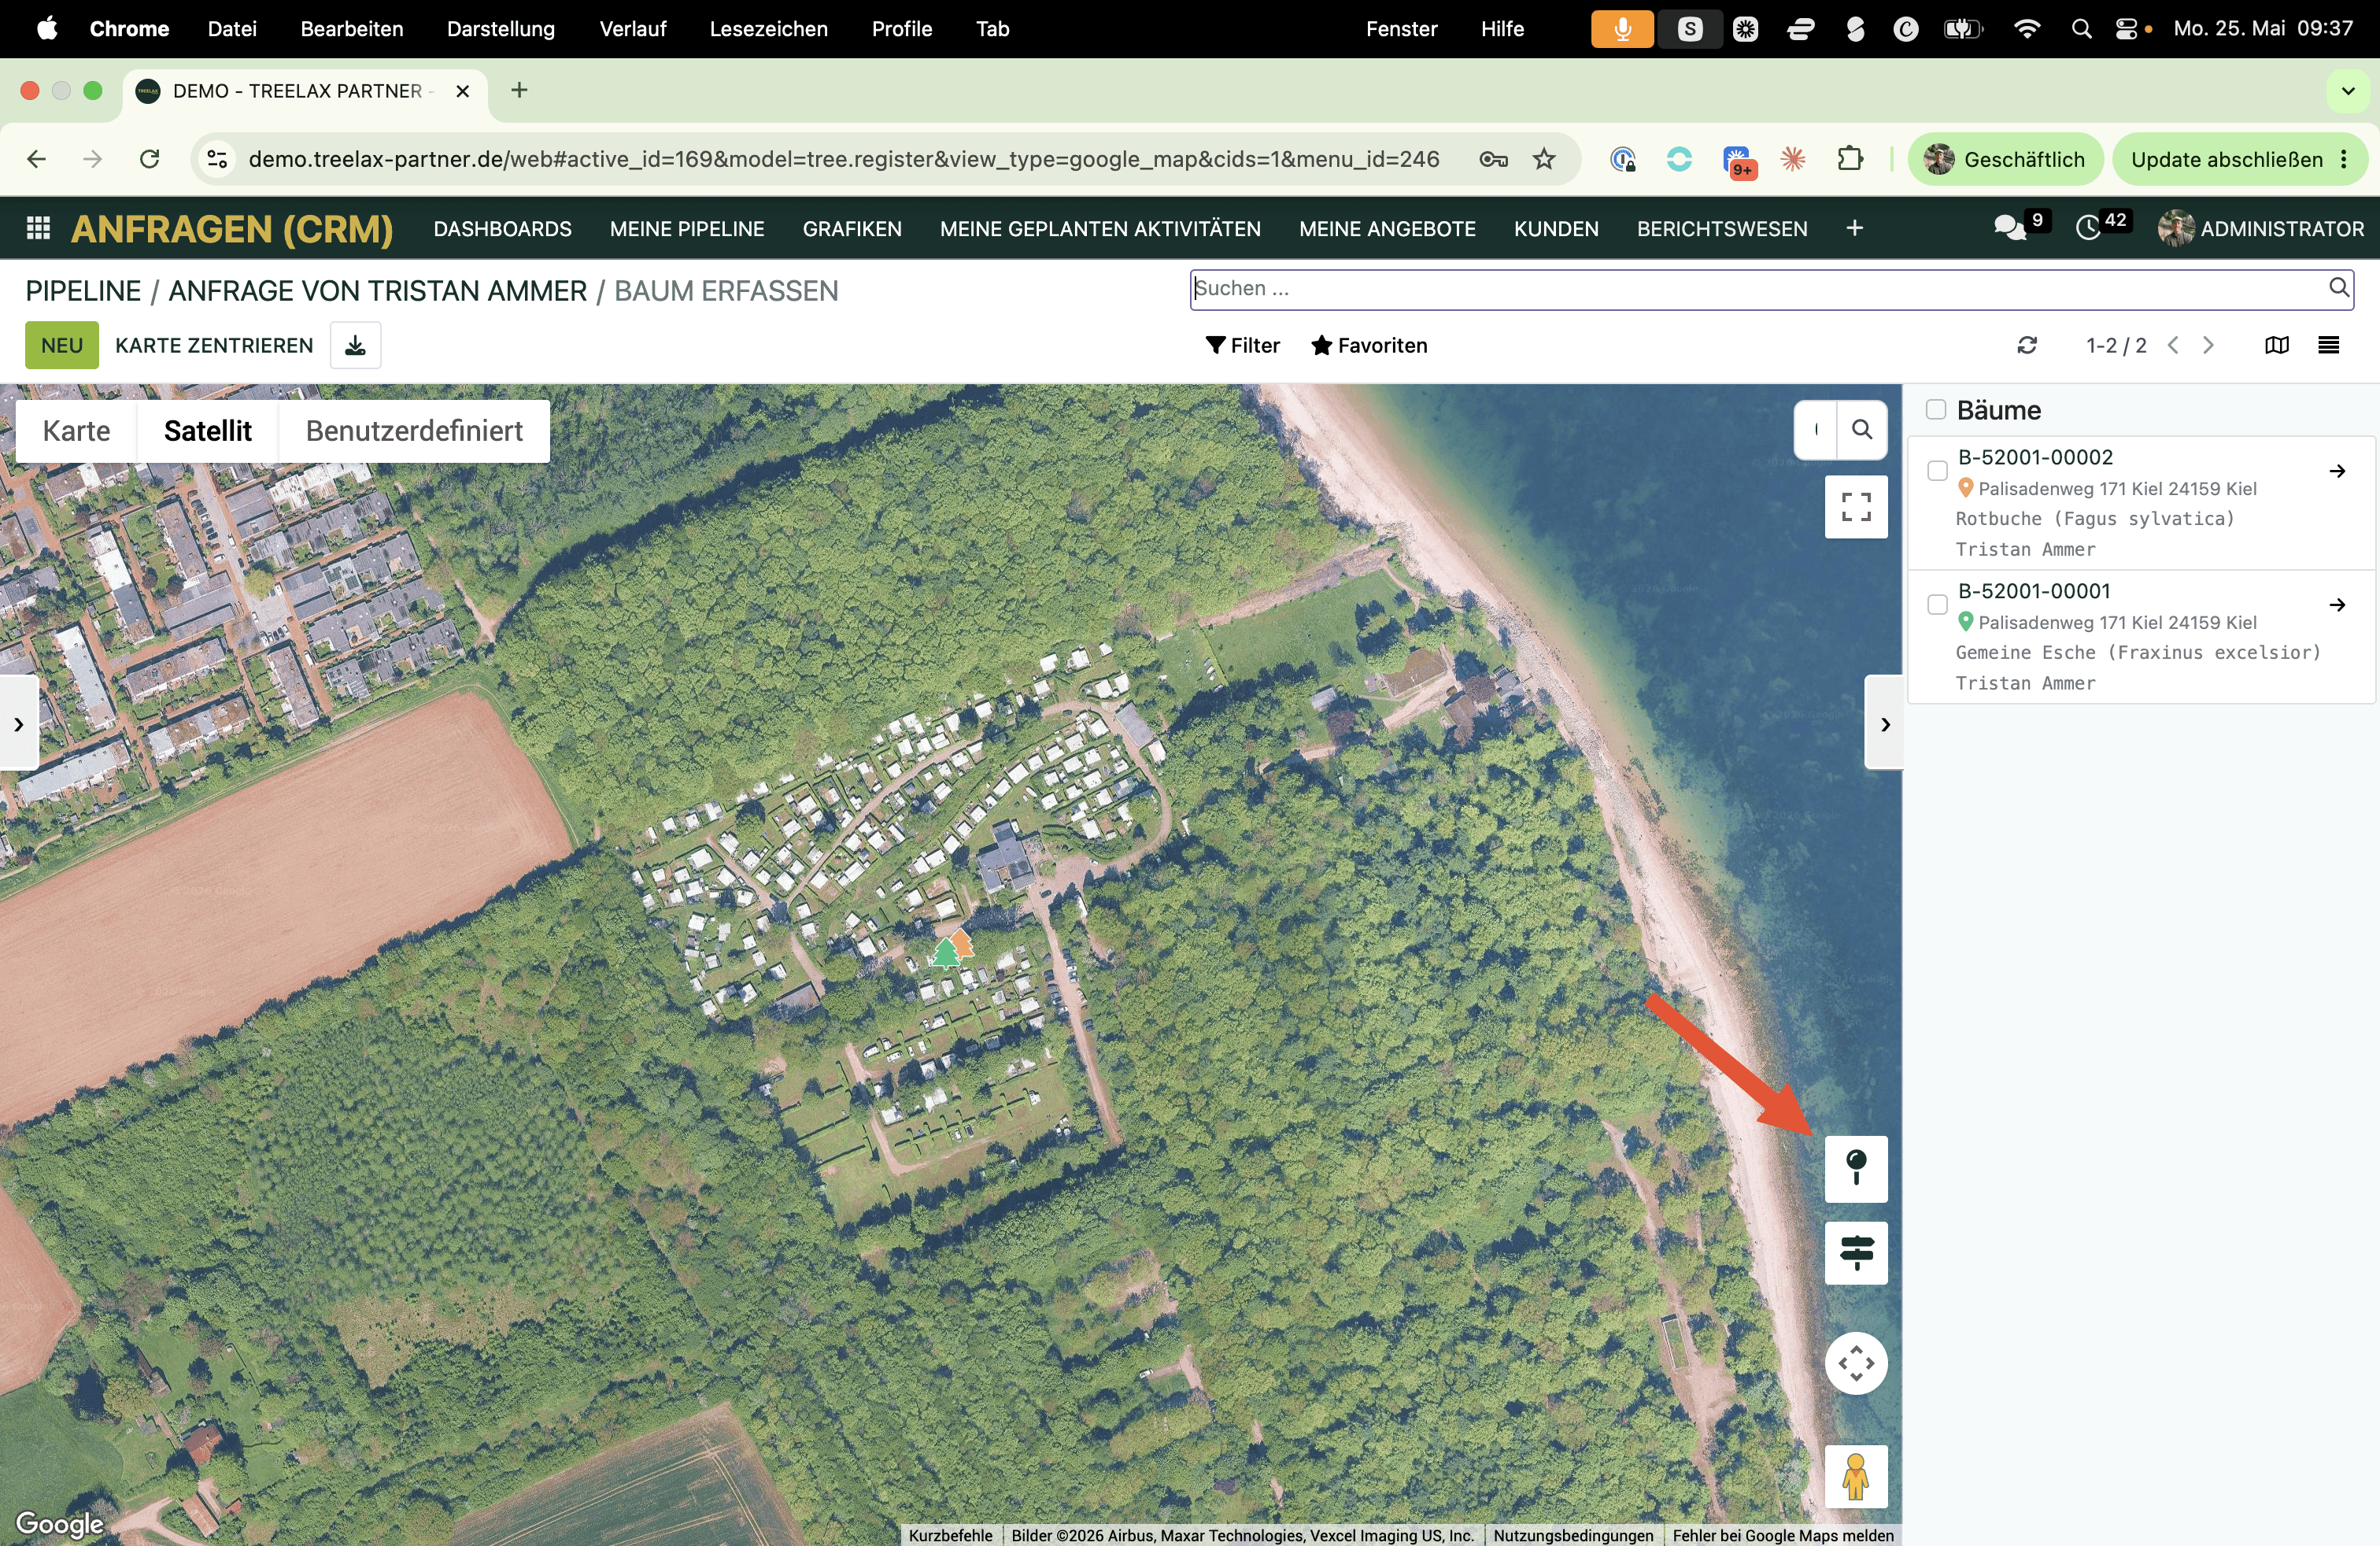Collapse the right tree list panel

click(x=1884, y=723)
